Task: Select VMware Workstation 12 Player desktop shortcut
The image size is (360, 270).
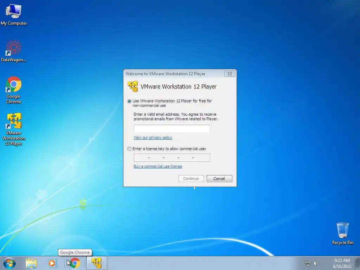Action: 14,129
